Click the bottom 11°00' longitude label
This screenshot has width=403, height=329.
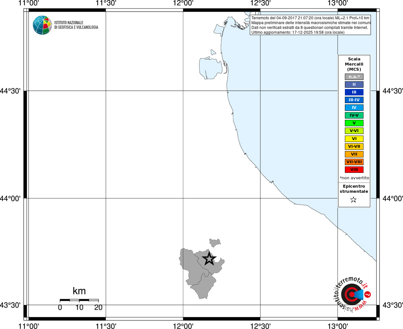[29, 326]
